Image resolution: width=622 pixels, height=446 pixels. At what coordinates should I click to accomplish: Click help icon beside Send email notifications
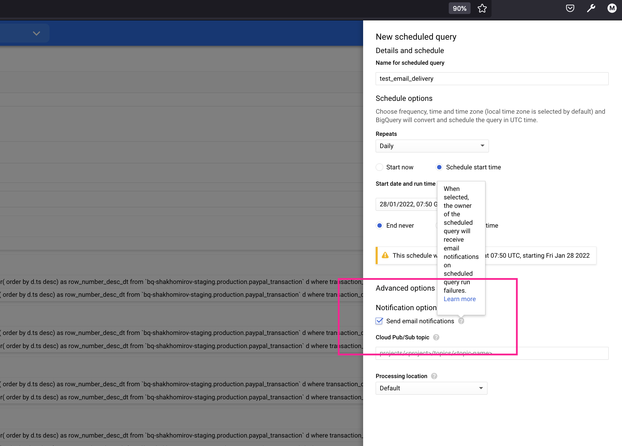461,321
